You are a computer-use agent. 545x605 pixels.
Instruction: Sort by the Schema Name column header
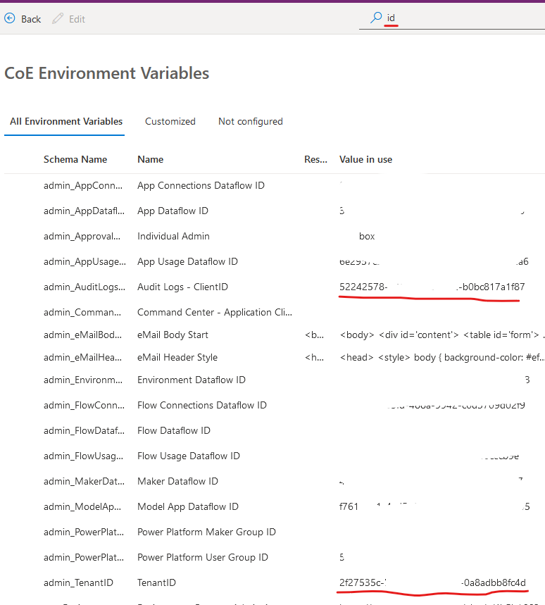point(75,159)
